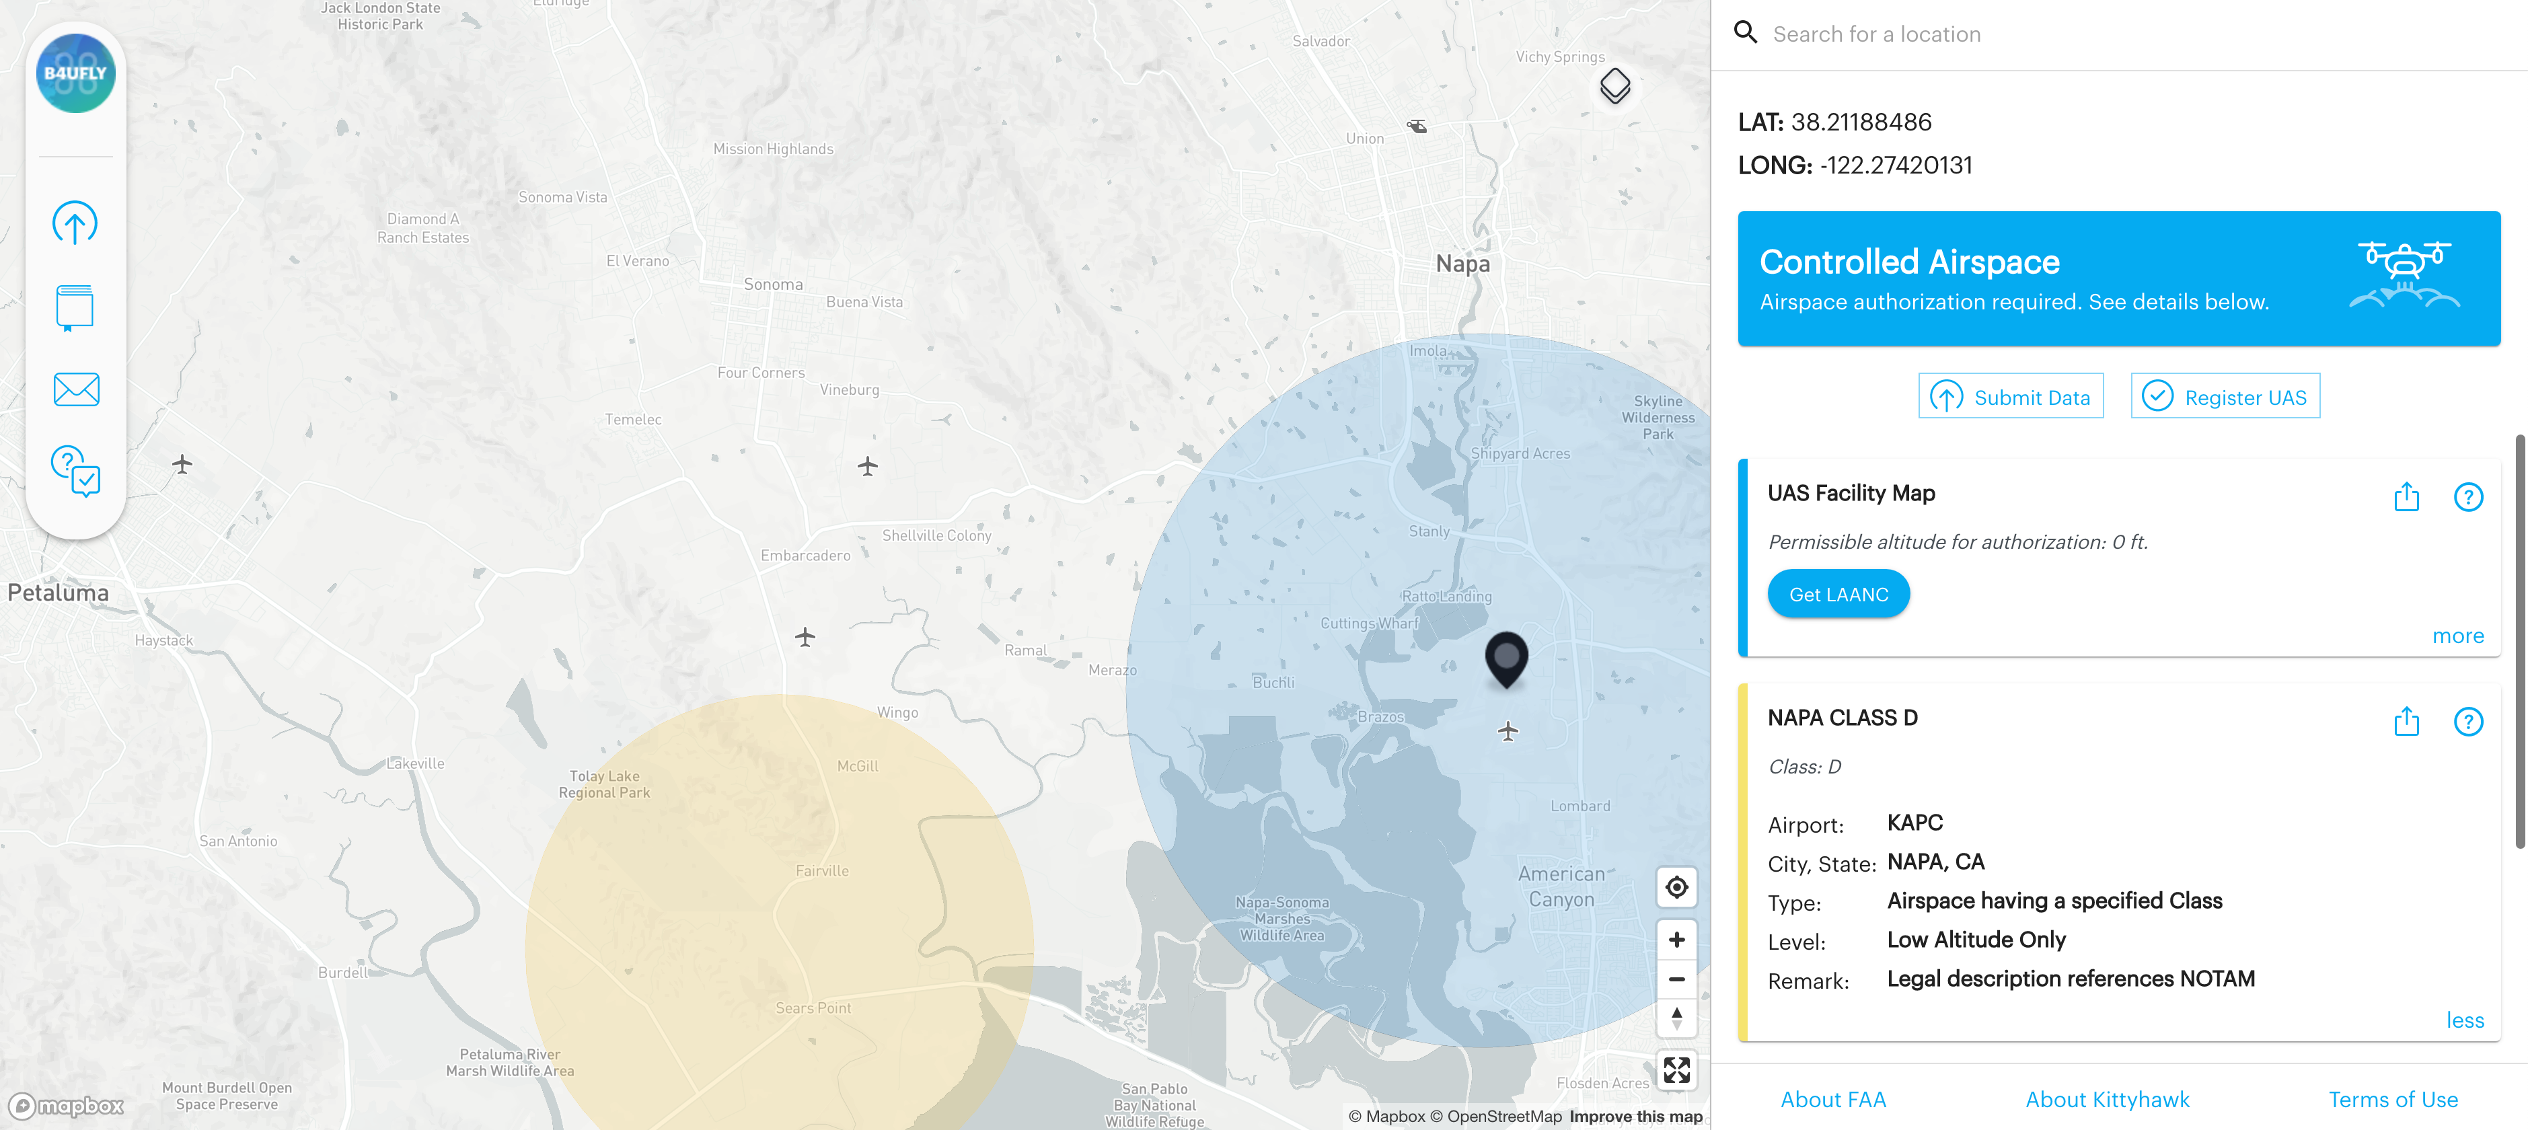Click the airport icon near Petaluma
Viewport: 2528px width, 1130px height.
182,464
